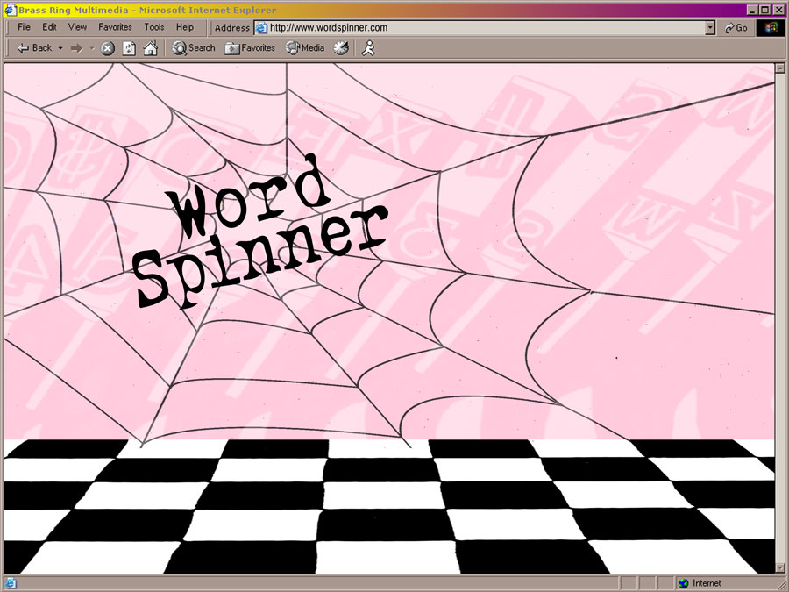
Task: Expand the Forward button history dropdown
Action: coord(91,48)
